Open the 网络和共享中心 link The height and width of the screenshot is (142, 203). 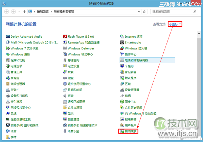click(21, 108)
